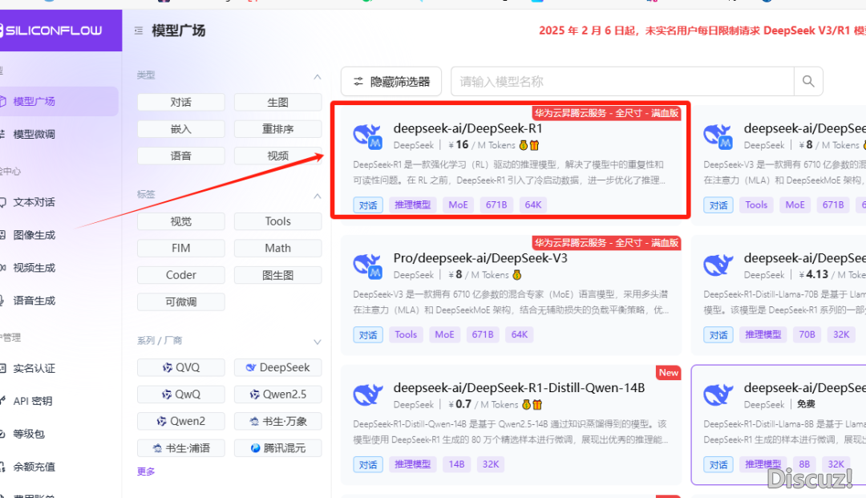The width and height of the screenshot is (866, 498).
Task: Click gift icon beside ¥0.7 price
Action: (537, 405)
